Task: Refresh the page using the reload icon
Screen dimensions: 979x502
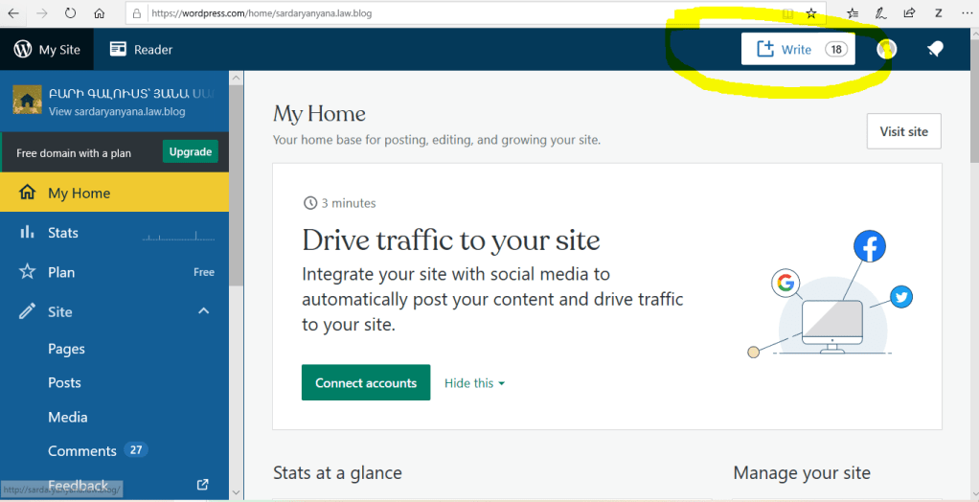Action: pos(70,13)
